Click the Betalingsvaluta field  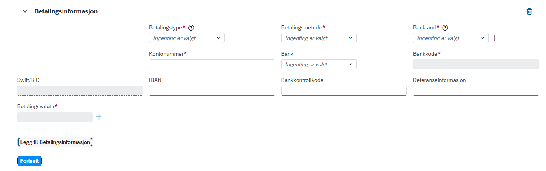55,117
